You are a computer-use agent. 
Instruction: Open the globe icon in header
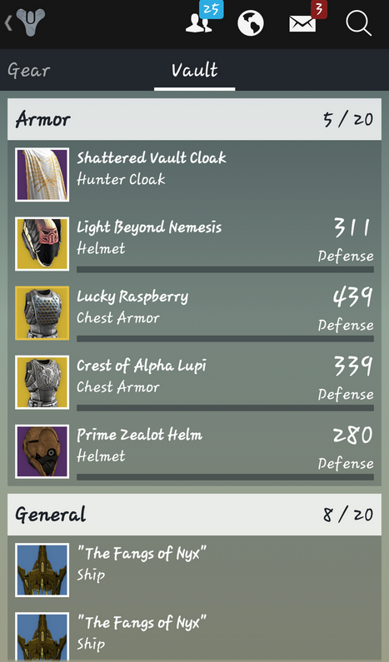251,22
